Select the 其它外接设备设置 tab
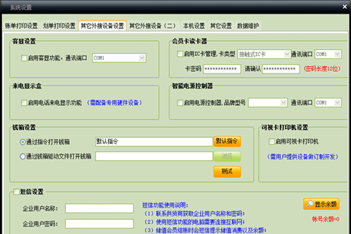Image resolution: width=351 pixels, height=234 pixels. coord(102,26)
